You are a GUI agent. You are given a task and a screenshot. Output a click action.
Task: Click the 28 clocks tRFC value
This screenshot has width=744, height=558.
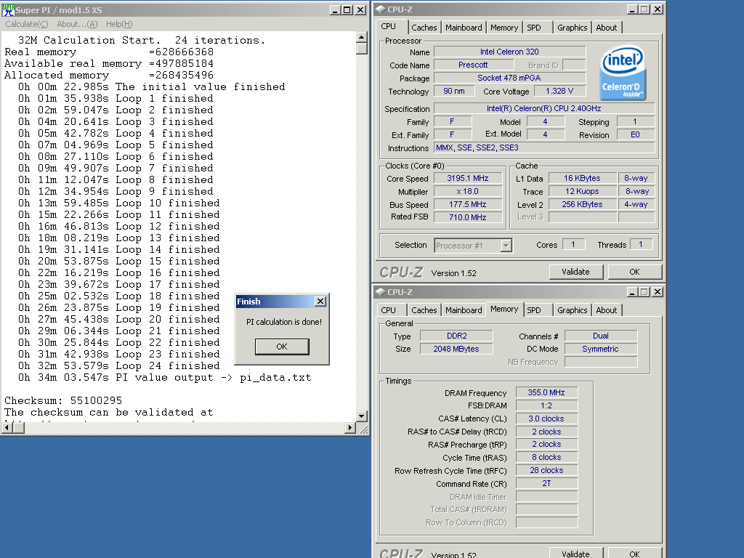[546, 470]
